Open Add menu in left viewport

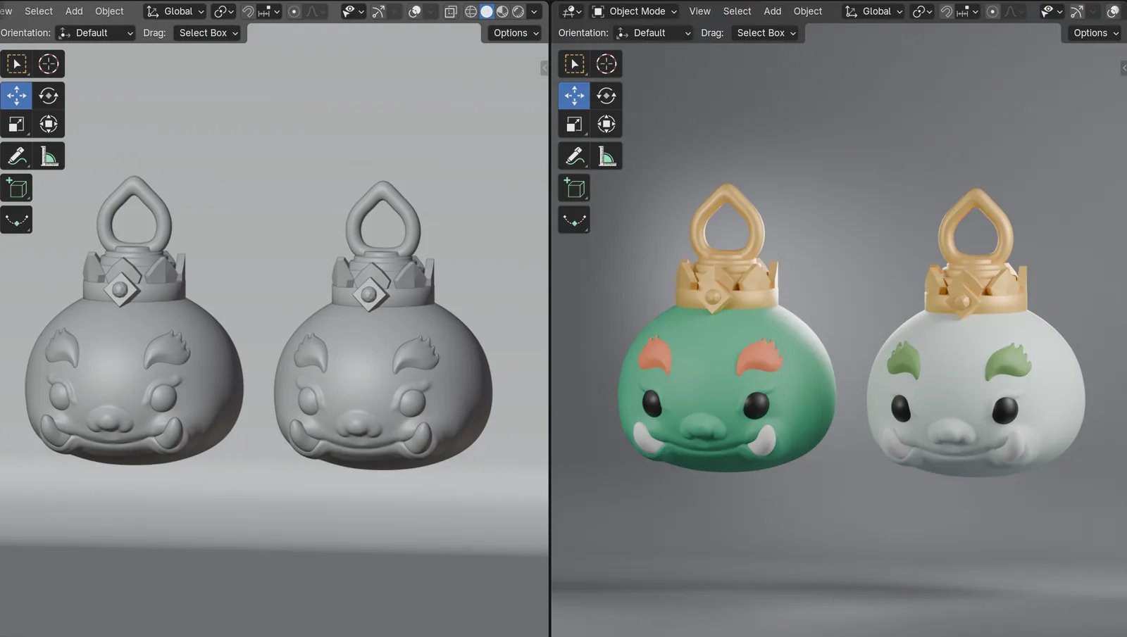[x=74, y=11]
